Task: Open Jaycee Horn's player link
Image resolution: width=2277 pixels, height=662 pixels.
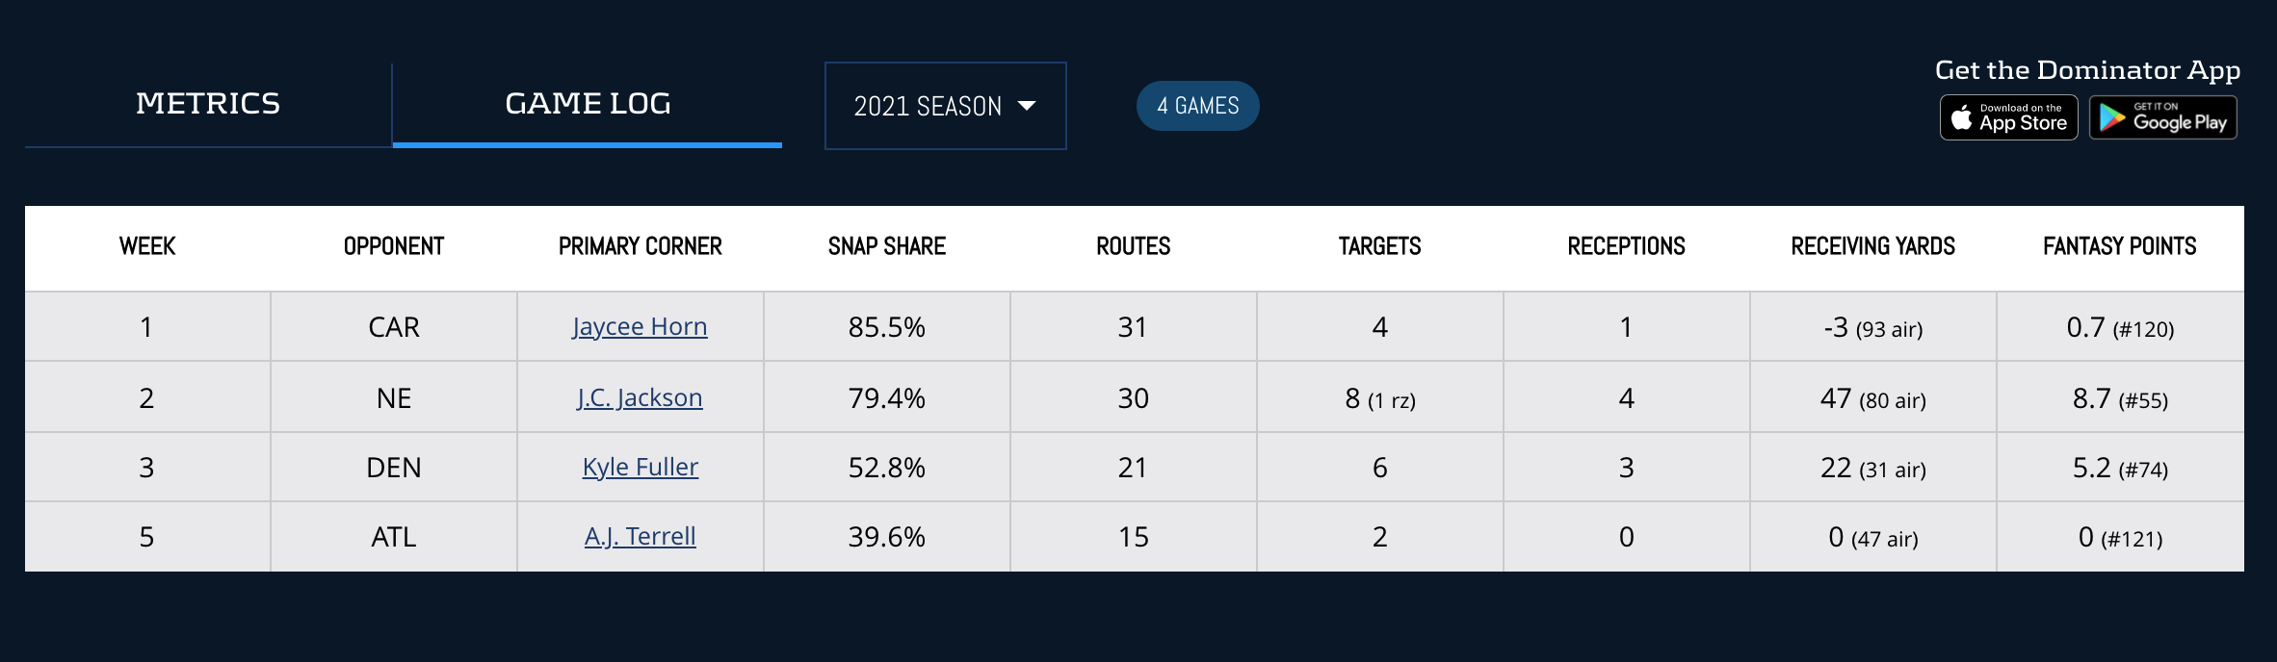Action: [640, 327]
